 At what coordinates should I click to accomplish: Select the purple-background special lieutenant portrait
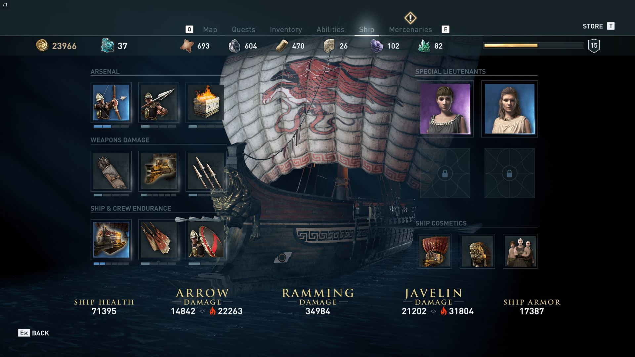coord(445,109)
